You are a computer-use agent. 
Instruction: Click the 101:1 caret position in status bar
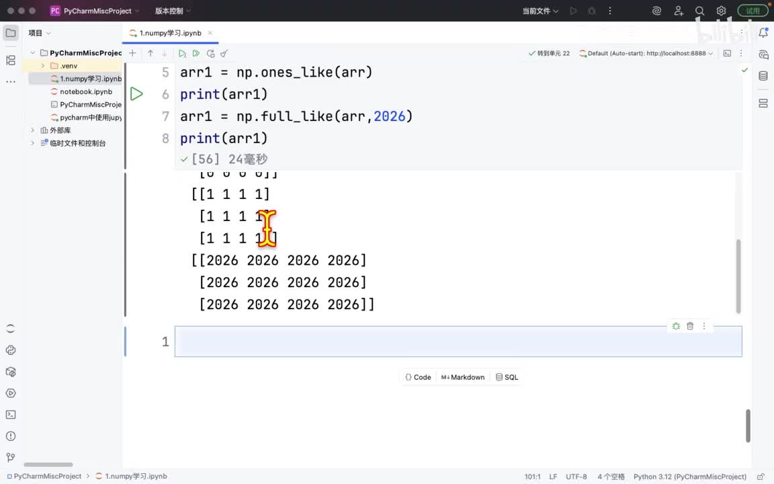(x=533, y=477)
